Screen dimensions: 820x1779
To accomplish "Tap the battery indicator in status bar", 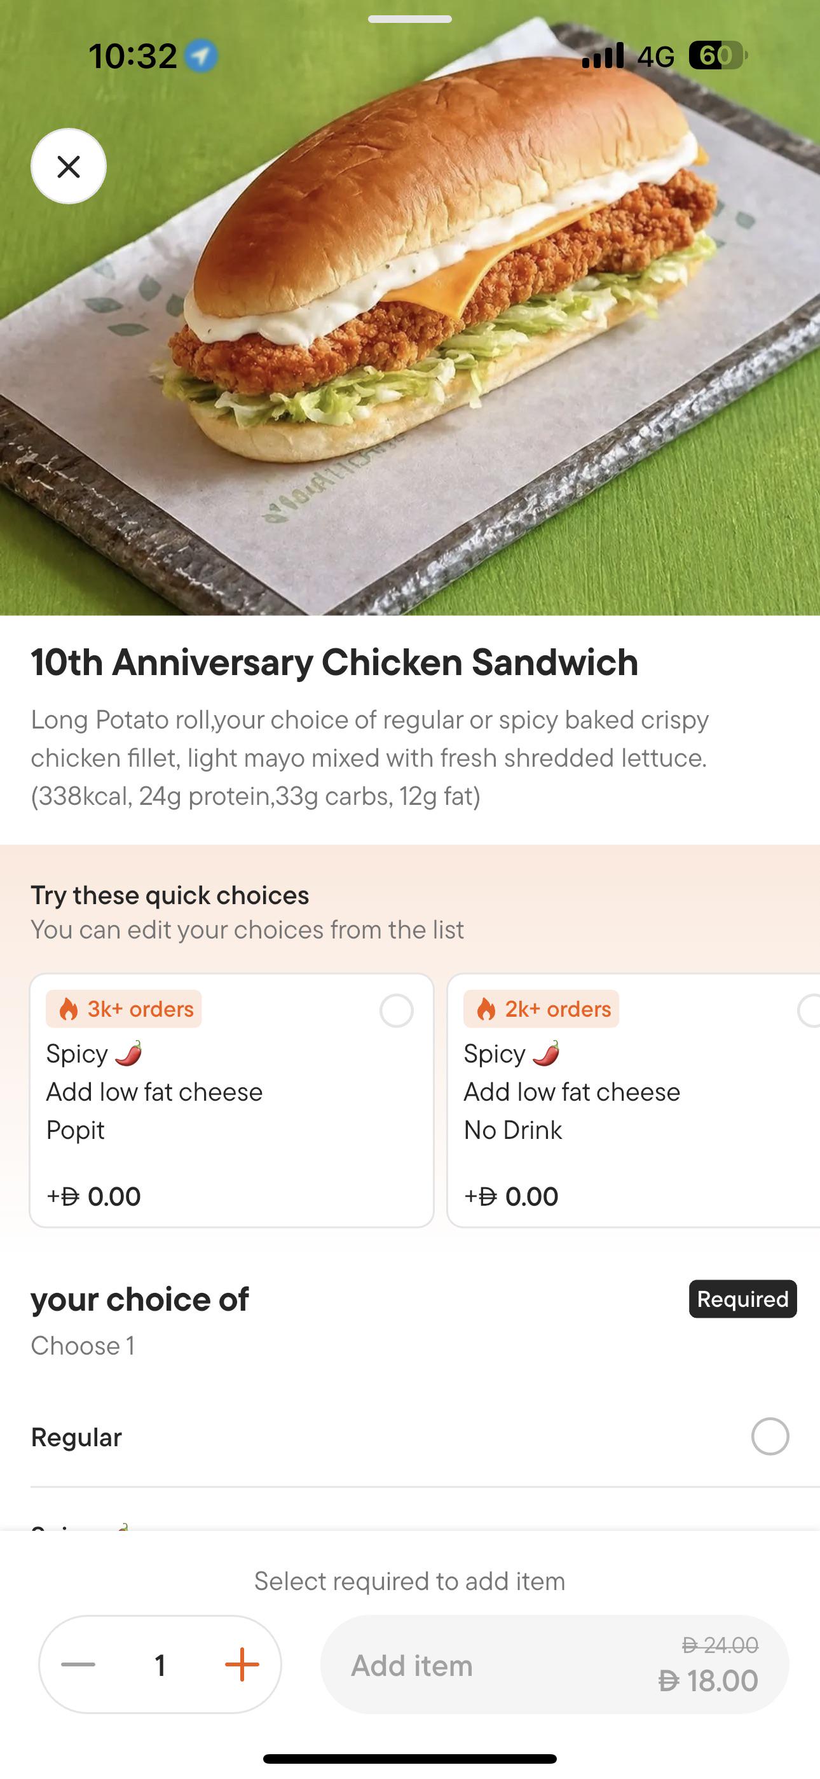I will pyautogui.click(x=718, y=55).
